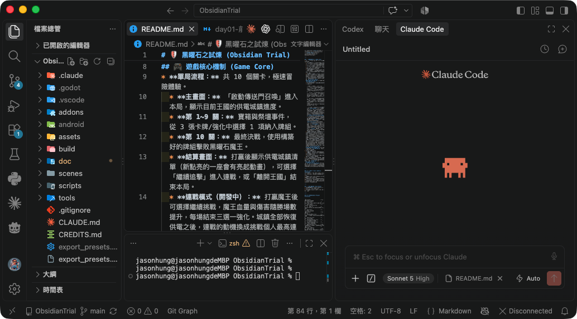Split the terminal

point(261,243)
